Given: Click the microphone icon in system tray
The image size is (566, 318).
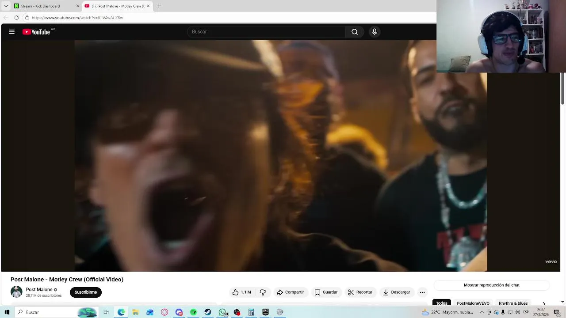Looking at the screenshot, I should click(x=503, y=312).
